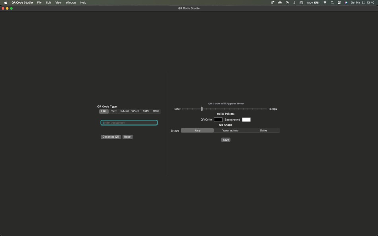The height and width of the screenshot is (236, 378).
Task: Click the Siri icon in menu bar
Action: (x=346, y=2)
